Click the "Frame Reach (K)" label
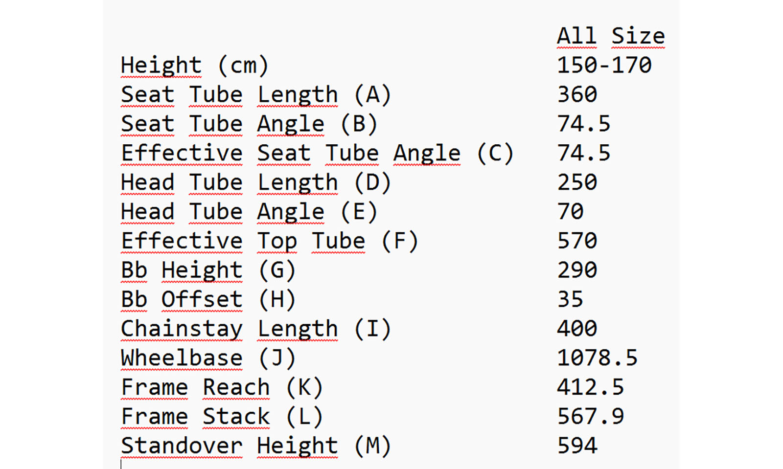 click(x=222, y=387)
